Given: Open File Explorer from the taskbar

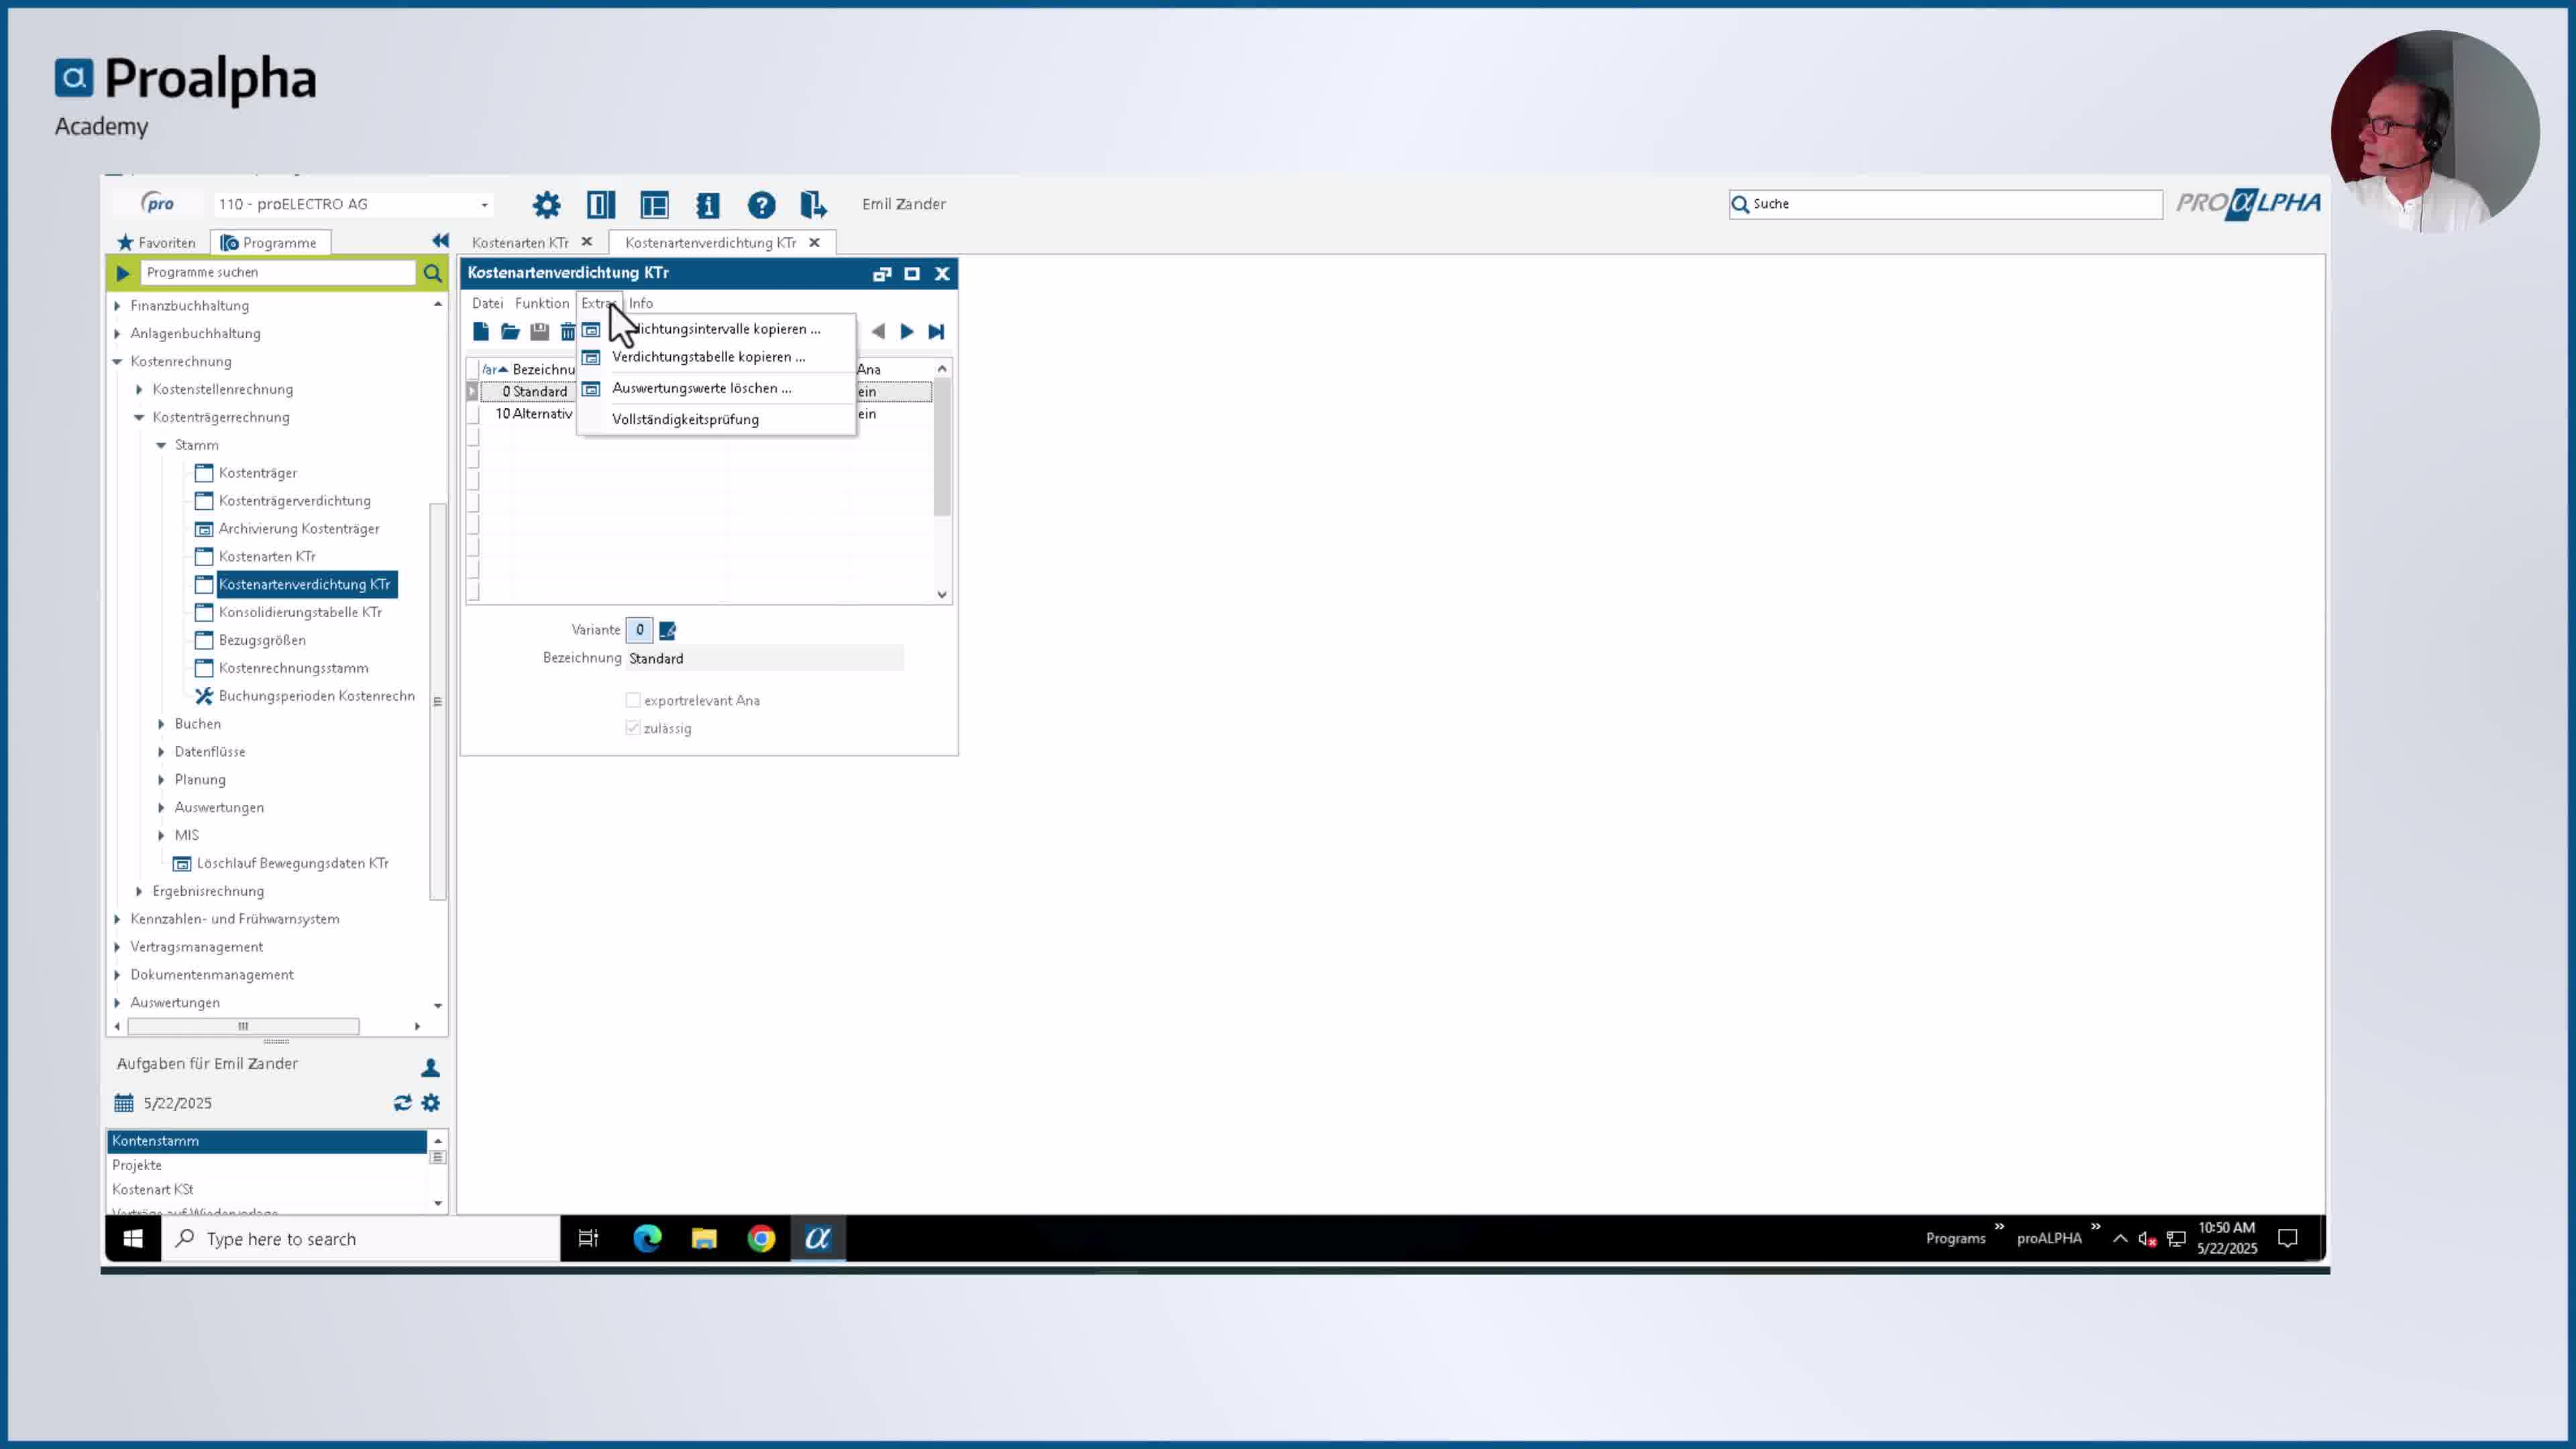Looking at the screenshot, I should point(704,1238).
